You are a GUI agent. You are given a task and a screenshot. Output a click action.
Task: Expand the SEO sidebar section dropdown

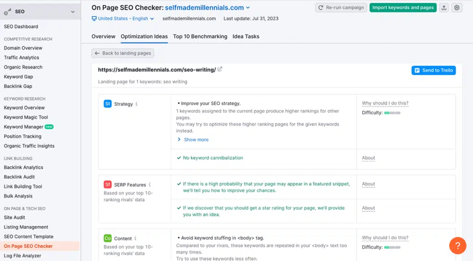pyautogui.click(x=73, y=12)
